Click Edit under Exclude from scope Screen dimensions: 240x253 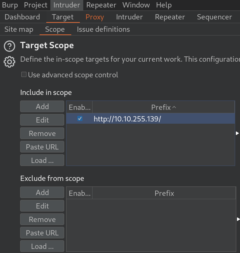42,206
